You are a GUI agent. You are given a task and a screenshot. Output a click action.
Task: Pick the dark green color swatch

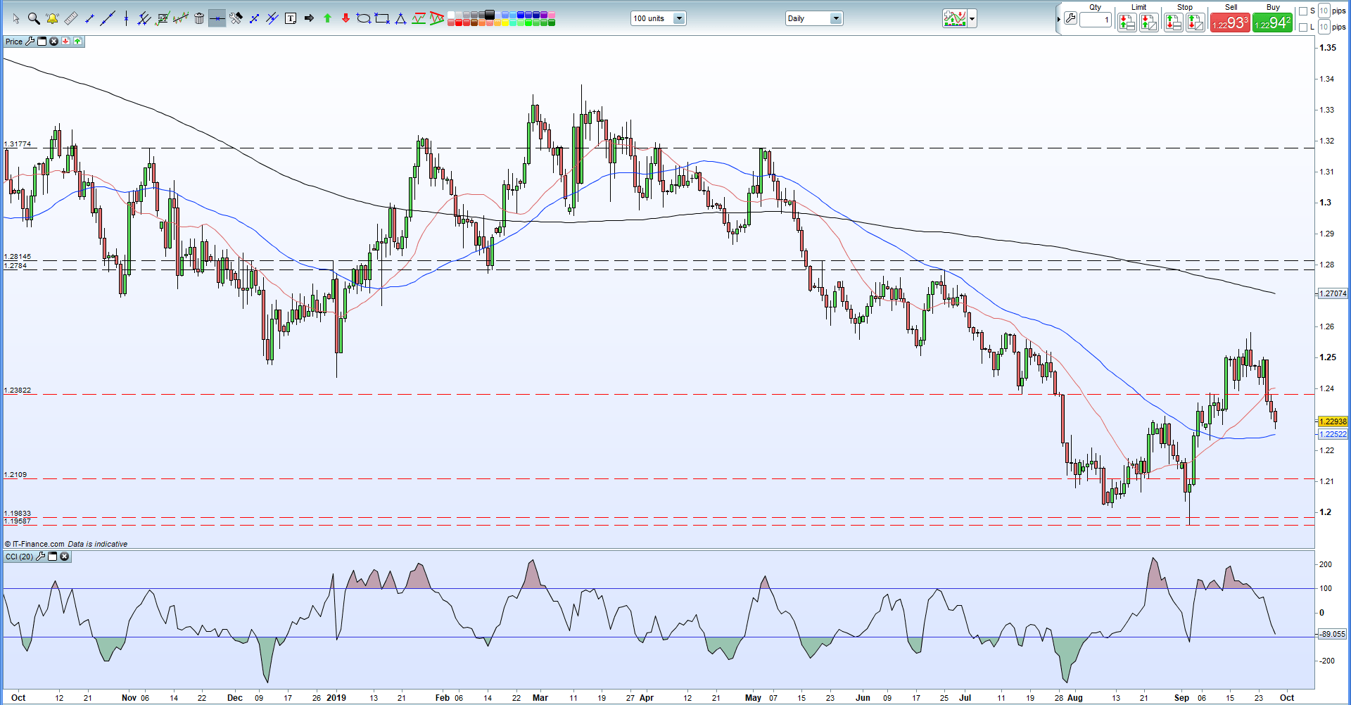[552, 23]
